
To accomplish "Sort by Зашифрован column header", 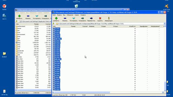I will [144, 26].
